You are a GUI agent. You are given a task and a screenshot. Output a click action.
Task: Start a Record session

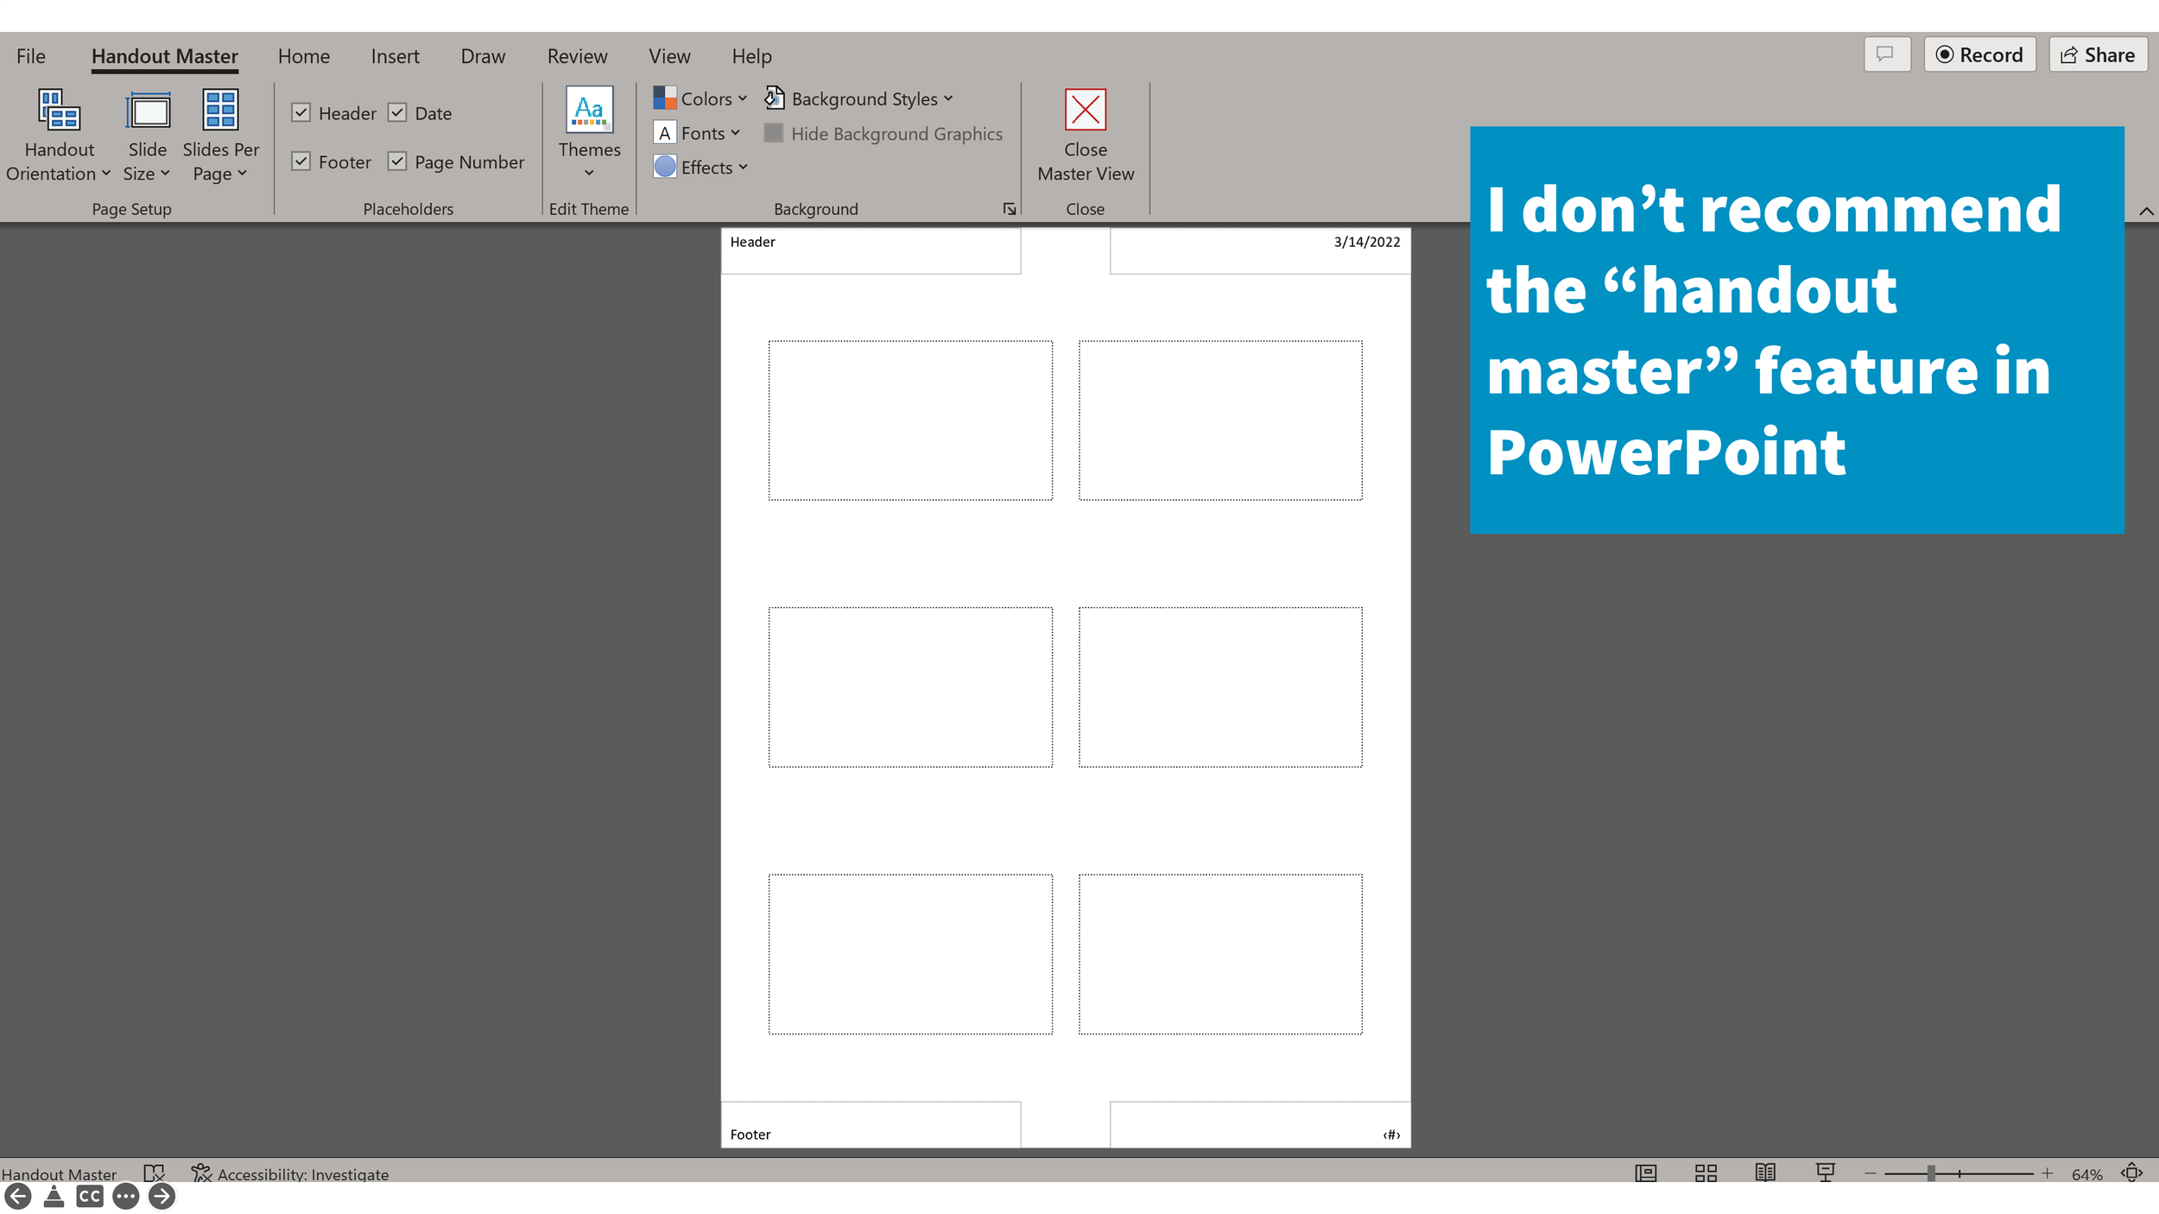[x=1980, y=54]
